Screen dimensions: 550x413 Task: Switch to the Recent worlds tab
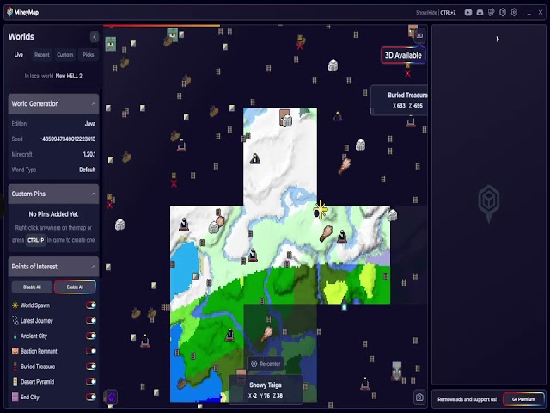tap(42, 55)
